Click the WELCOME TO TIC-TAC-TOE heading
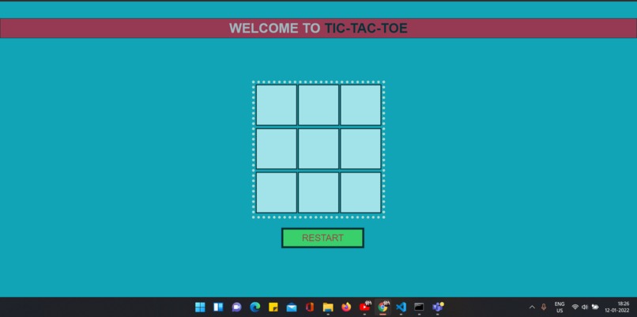 [x=318, y=28]
